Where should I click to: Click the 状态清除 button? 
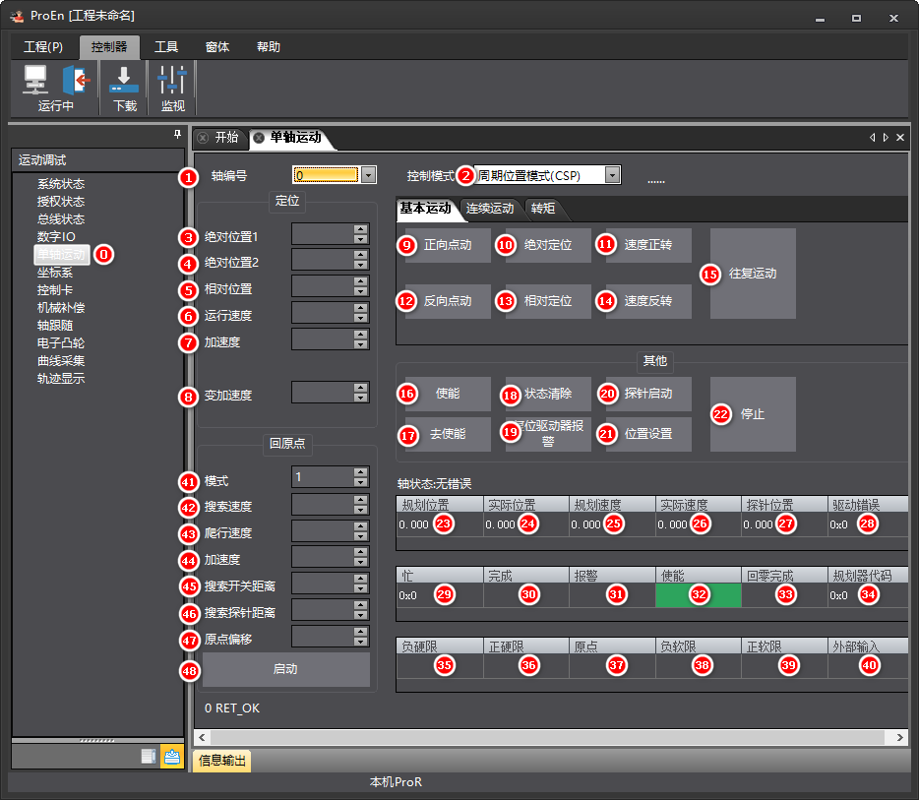pyautogui.click(x=548, y=394)
